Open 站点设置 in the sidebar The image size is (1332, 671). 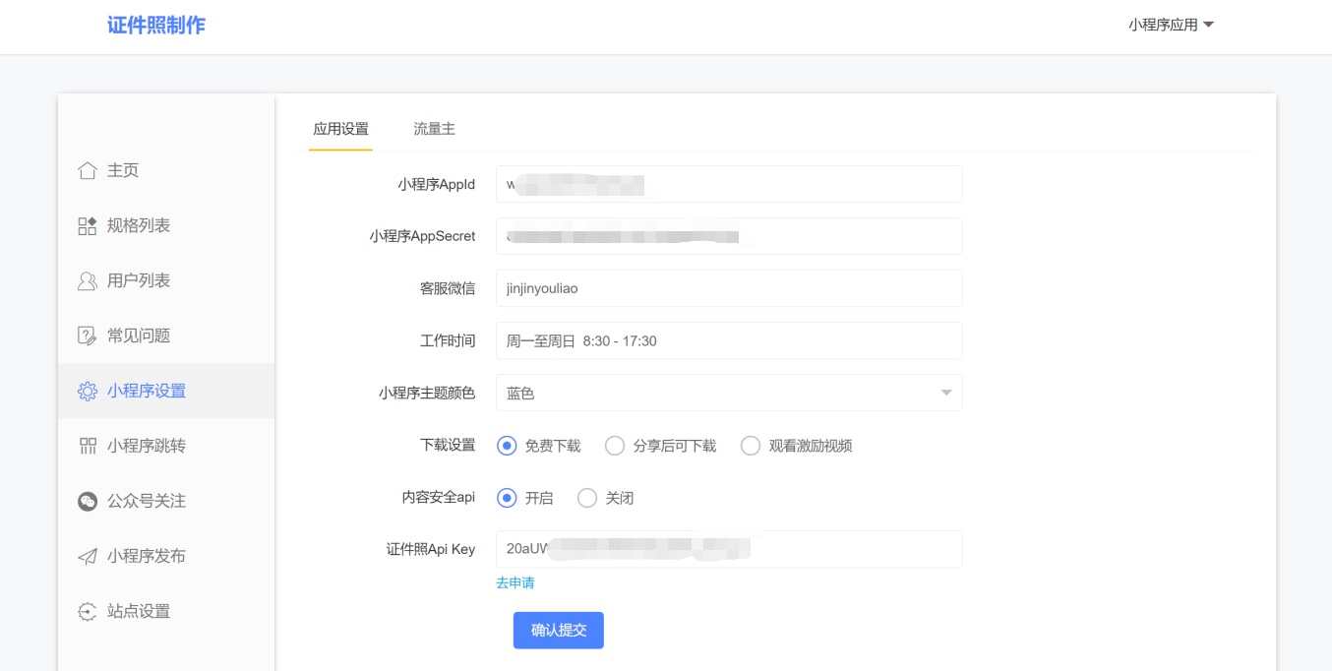166,611
